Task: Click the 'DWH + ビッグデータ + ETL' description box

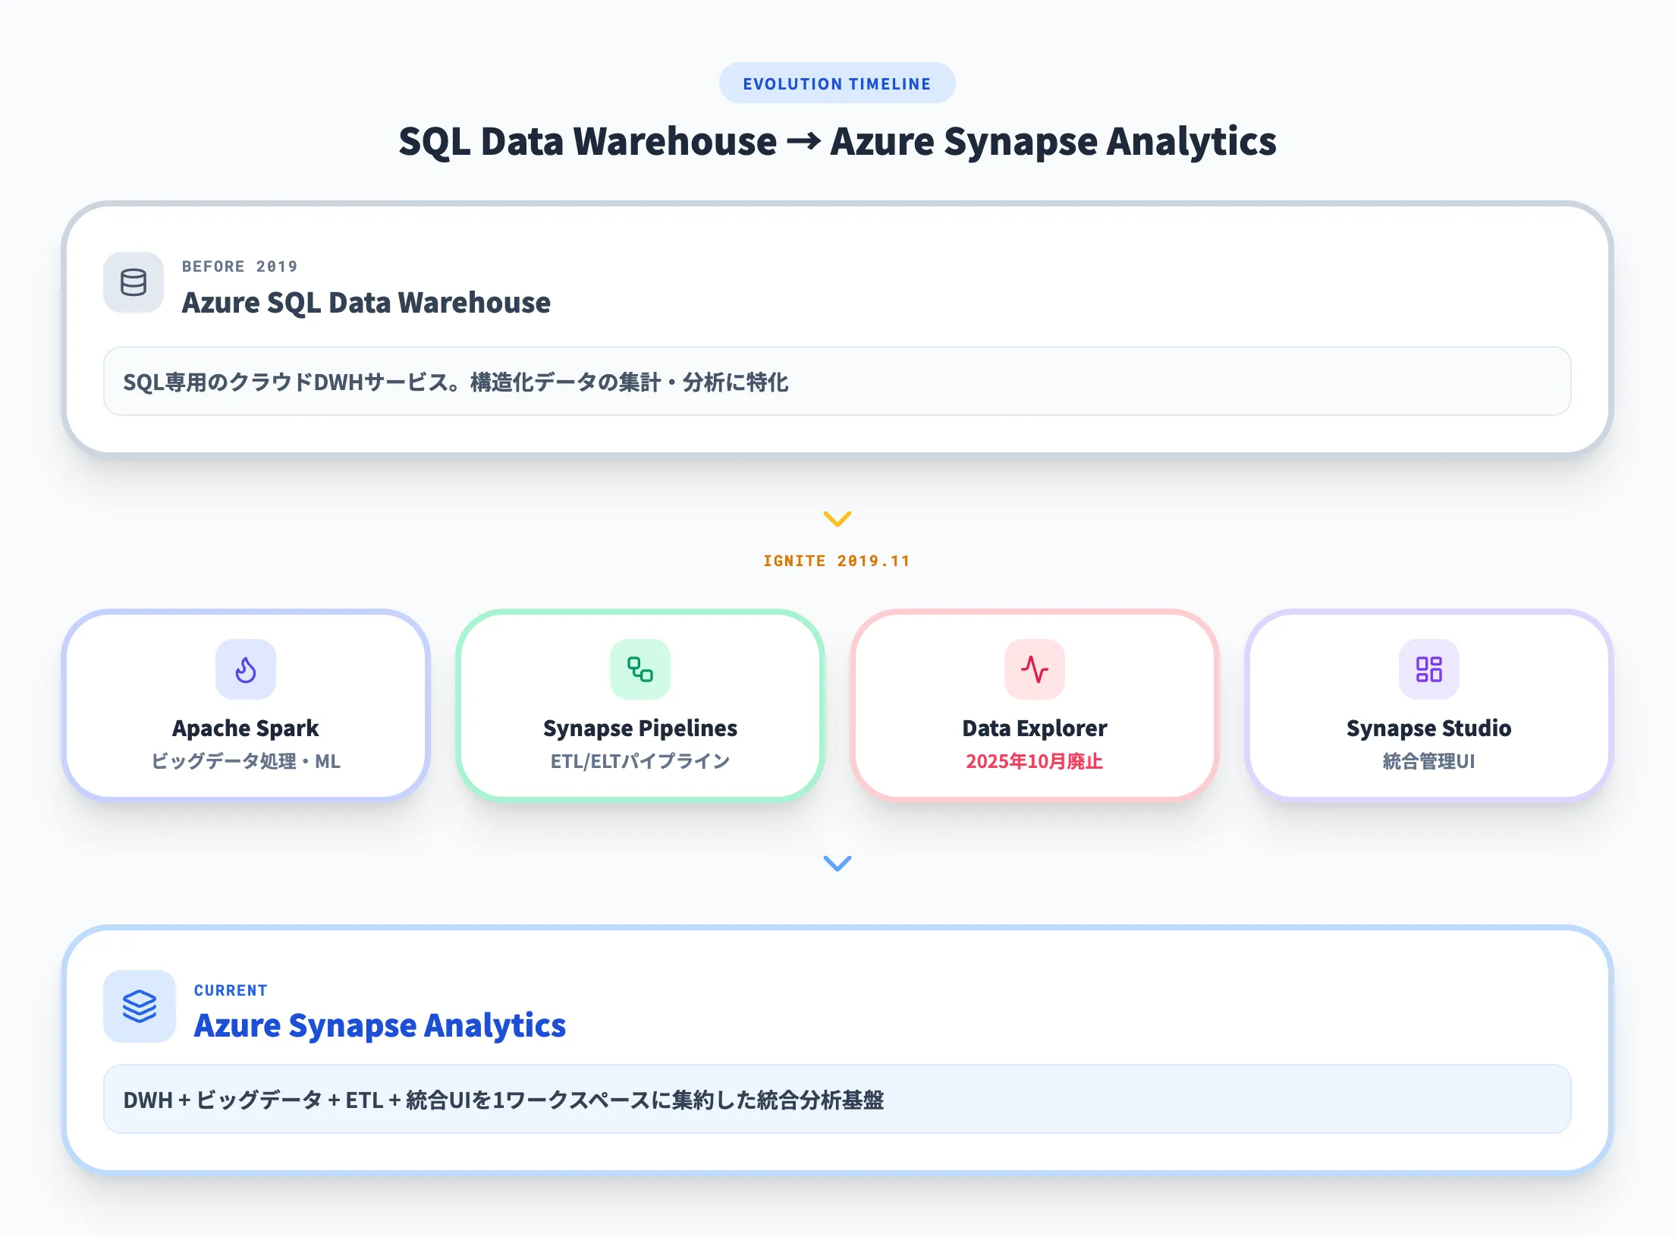Action: coord(837,1099)
